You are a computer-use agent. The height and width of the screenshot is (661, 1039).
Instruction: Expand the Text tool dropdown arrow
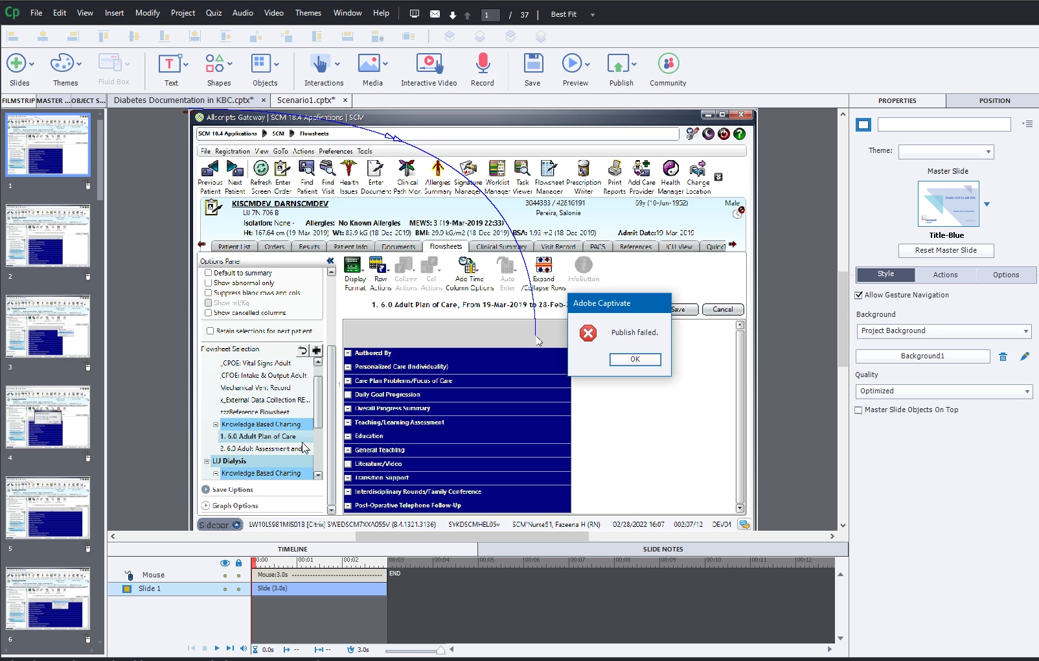[186, 64]
